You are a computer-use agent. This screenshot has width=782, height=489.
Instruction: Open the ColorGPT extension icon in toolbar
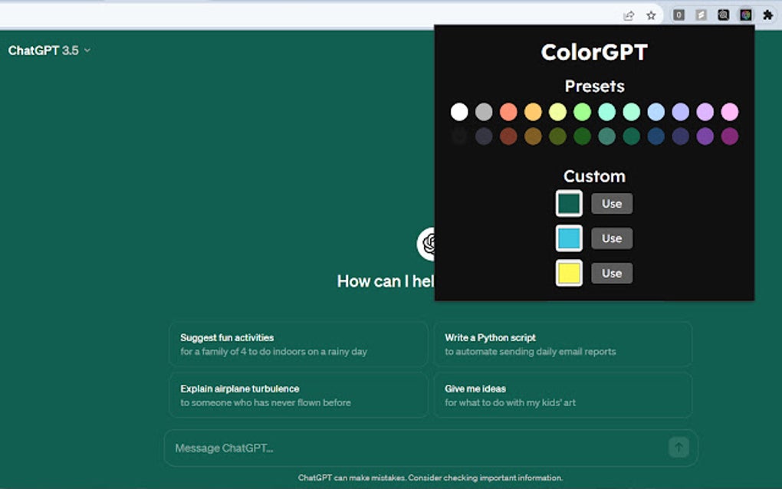point(746,15)
